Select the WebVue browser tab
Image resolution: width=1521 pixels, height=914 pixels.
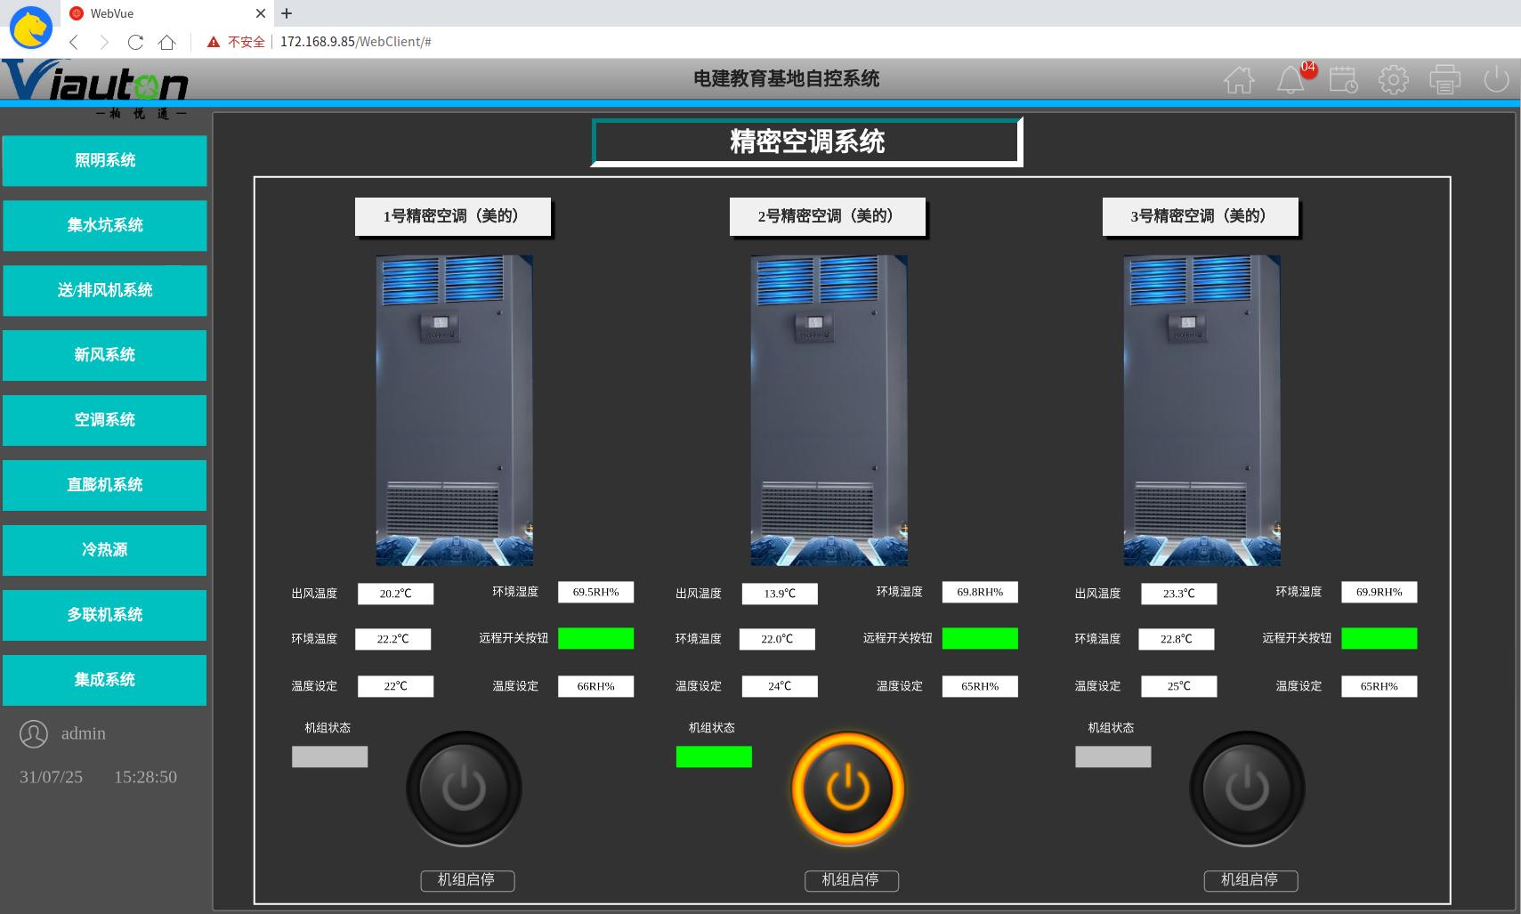click(166, 13)
